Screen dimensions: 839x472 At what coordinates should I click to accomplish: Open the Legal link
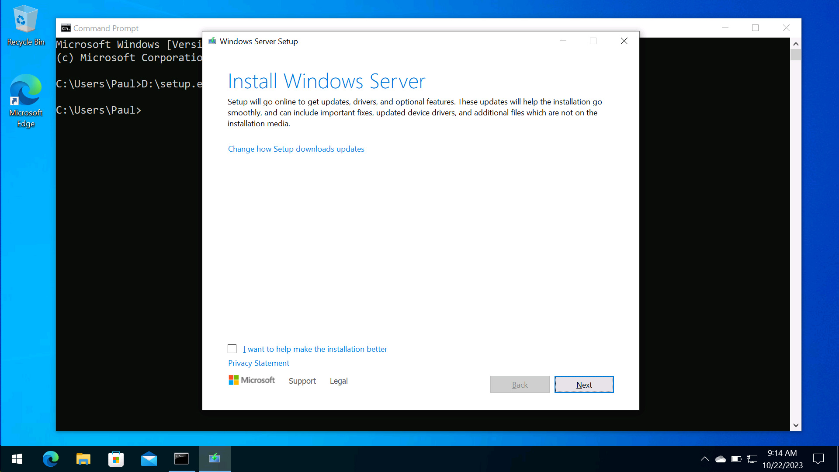[338, 381]
